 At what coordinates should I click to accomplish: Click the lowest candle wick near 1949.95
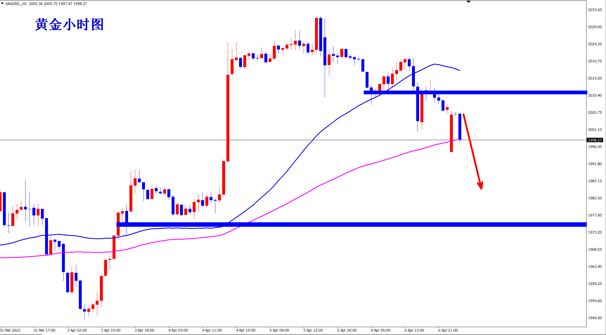84,316
